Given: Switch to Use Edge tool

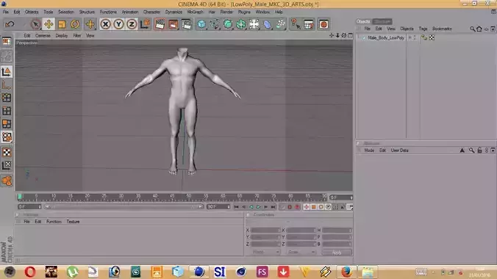Looking at the screenshot, I should pyautogui.click(x=7, y=111).
